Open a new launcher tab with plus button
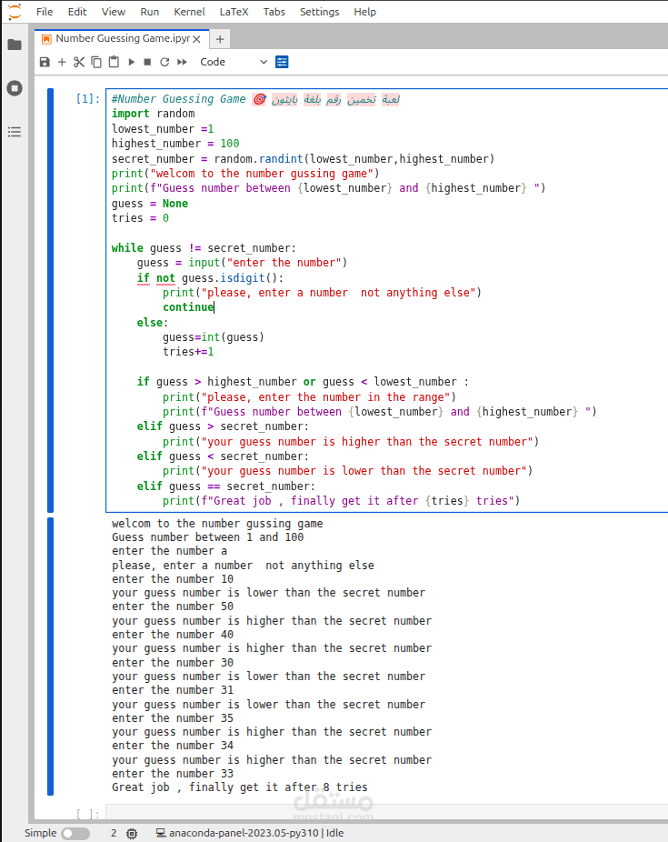The image size is (668, 842). 219,39
